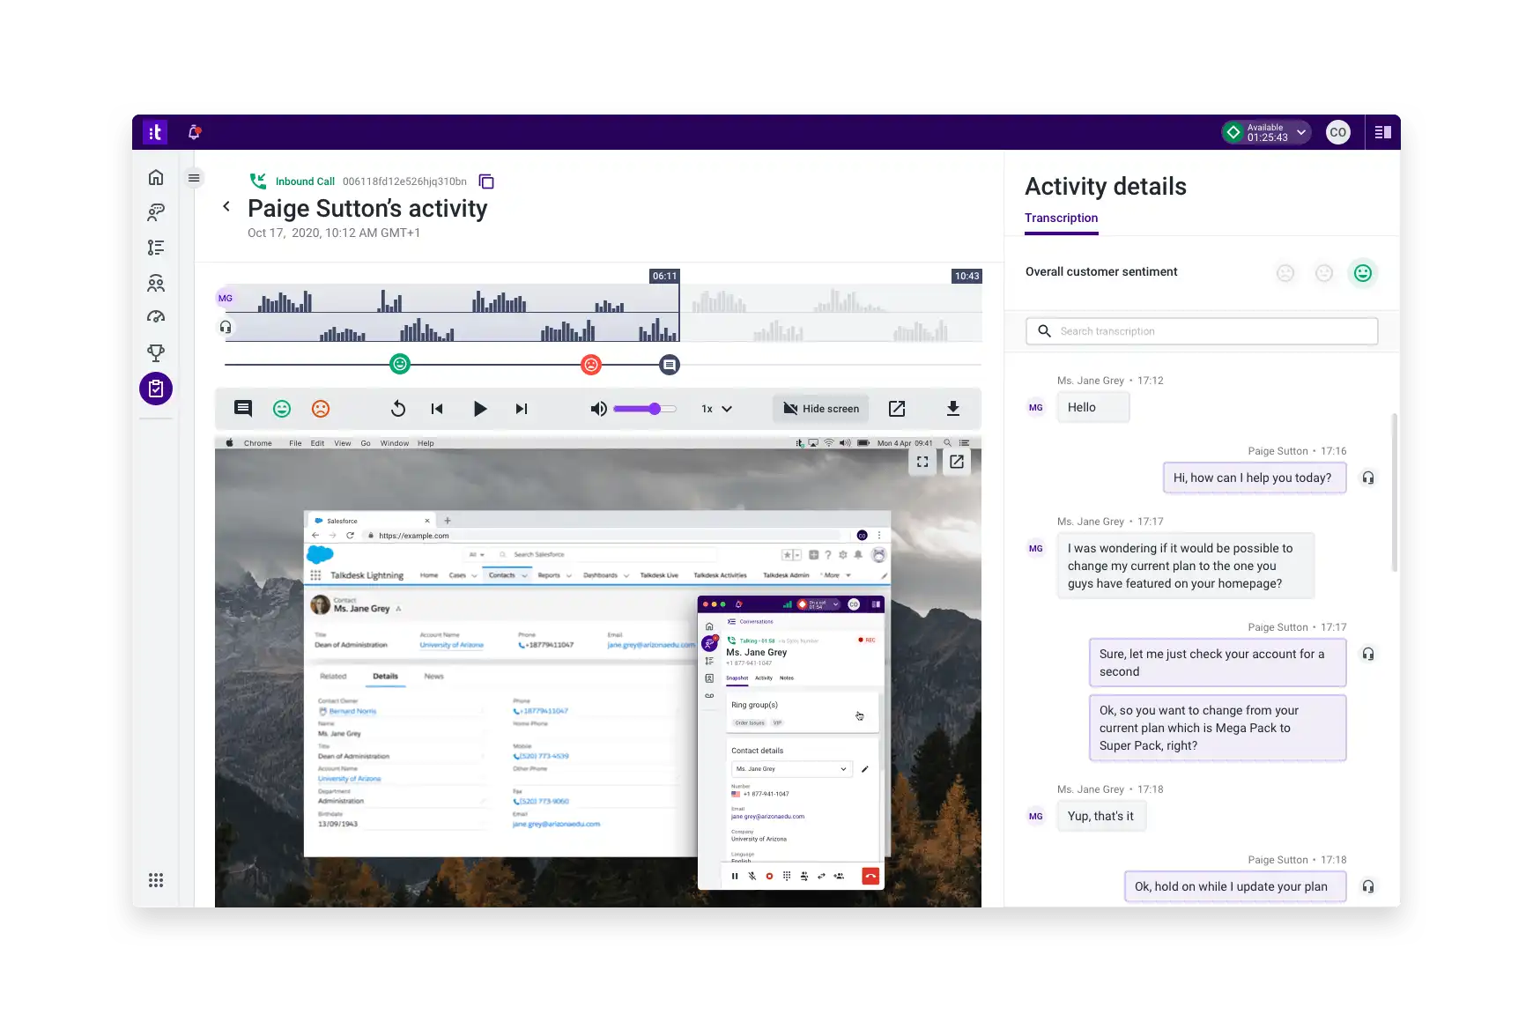Open the Home sidebar icon
1533x1022 pixels.
pos(156,177)
